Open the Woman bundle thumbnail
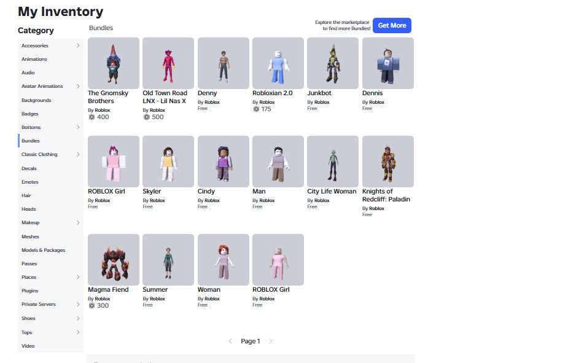The image size is (568, 363). [x=223, y=259]
